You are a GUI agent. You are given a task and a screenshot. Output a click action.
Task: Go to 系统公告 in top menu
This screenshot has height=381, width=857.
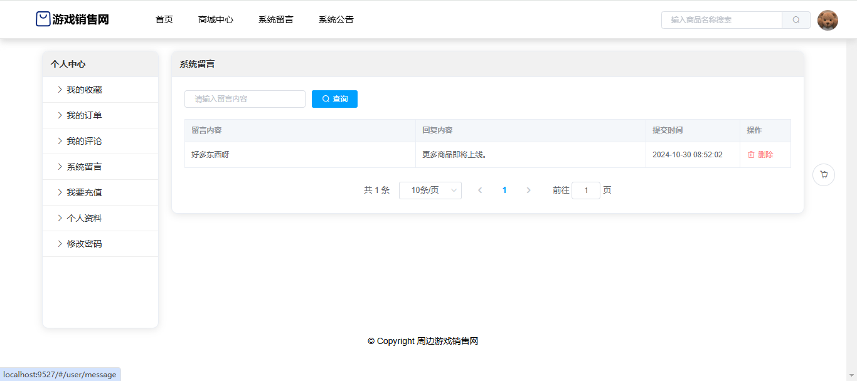point(336,19)
